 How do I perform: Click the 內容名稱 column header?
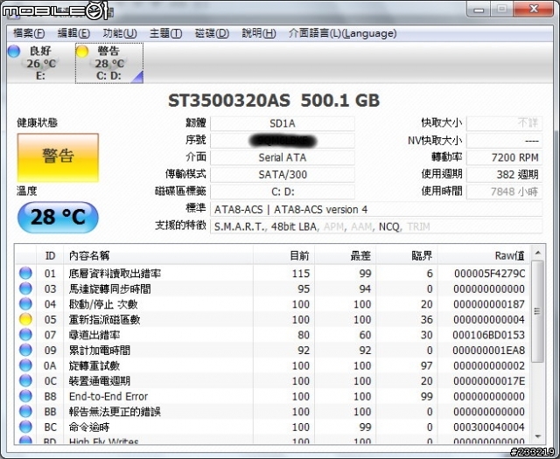click(x=158, y=255)
